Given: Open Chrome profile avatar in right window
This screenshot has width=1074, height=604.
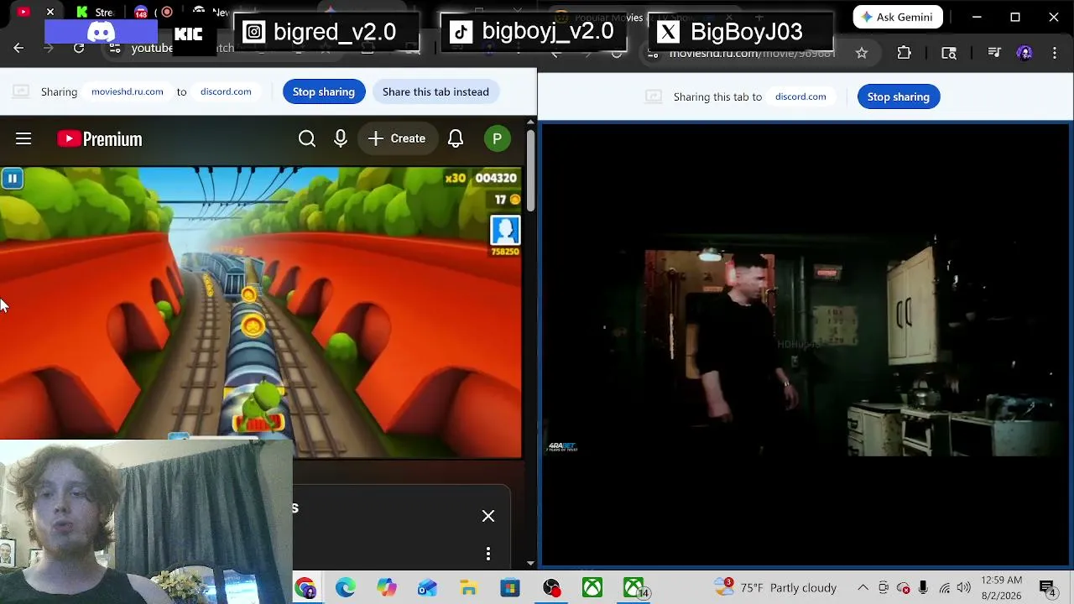Looking at the screenshot, I should [x=1024, y=53].
